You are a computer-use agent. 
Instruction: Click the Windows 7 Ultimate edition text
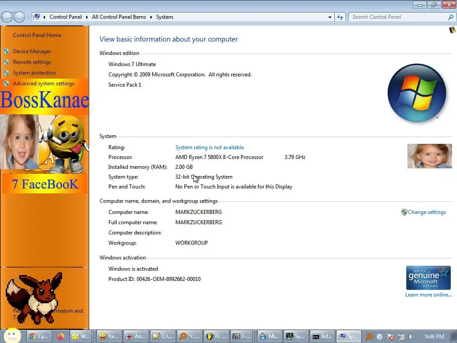132,64
